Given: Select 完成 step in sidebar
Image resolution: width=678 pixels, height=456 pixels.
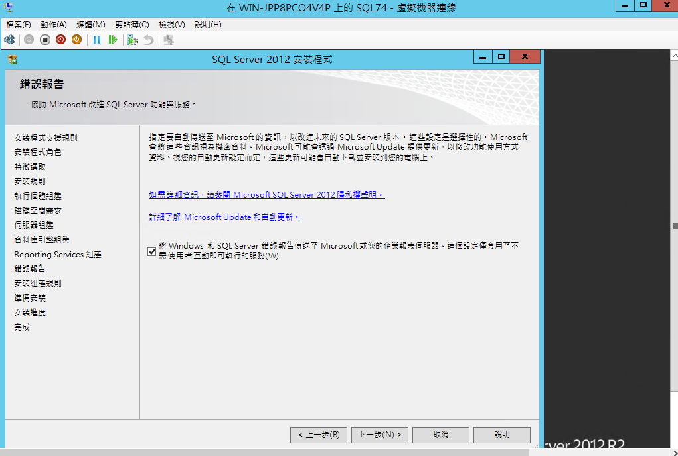Looking at the screenshot, I should coord(22,327).
